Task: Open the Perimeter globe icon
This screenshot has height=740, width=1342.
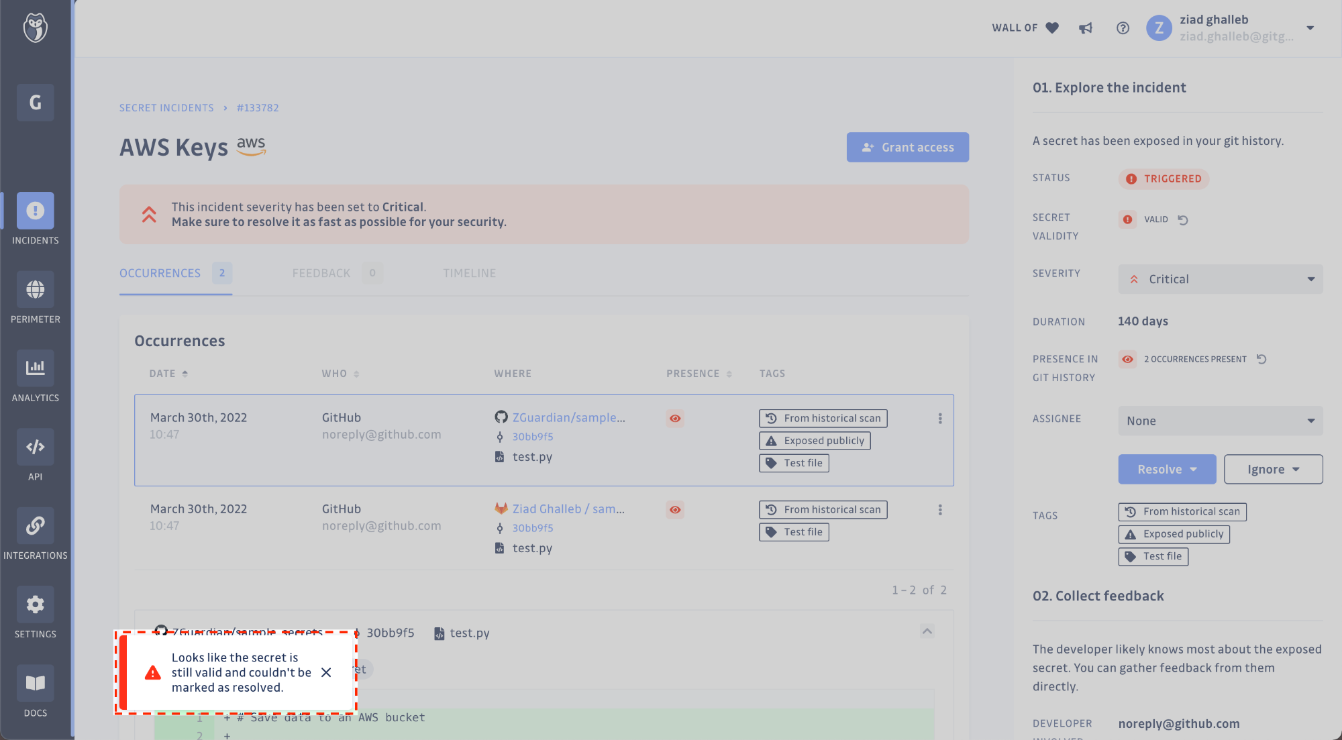Action: point(36,290)
